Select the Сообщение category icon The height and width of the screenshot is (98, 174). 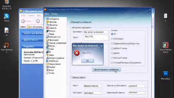(x=47, y=19)
